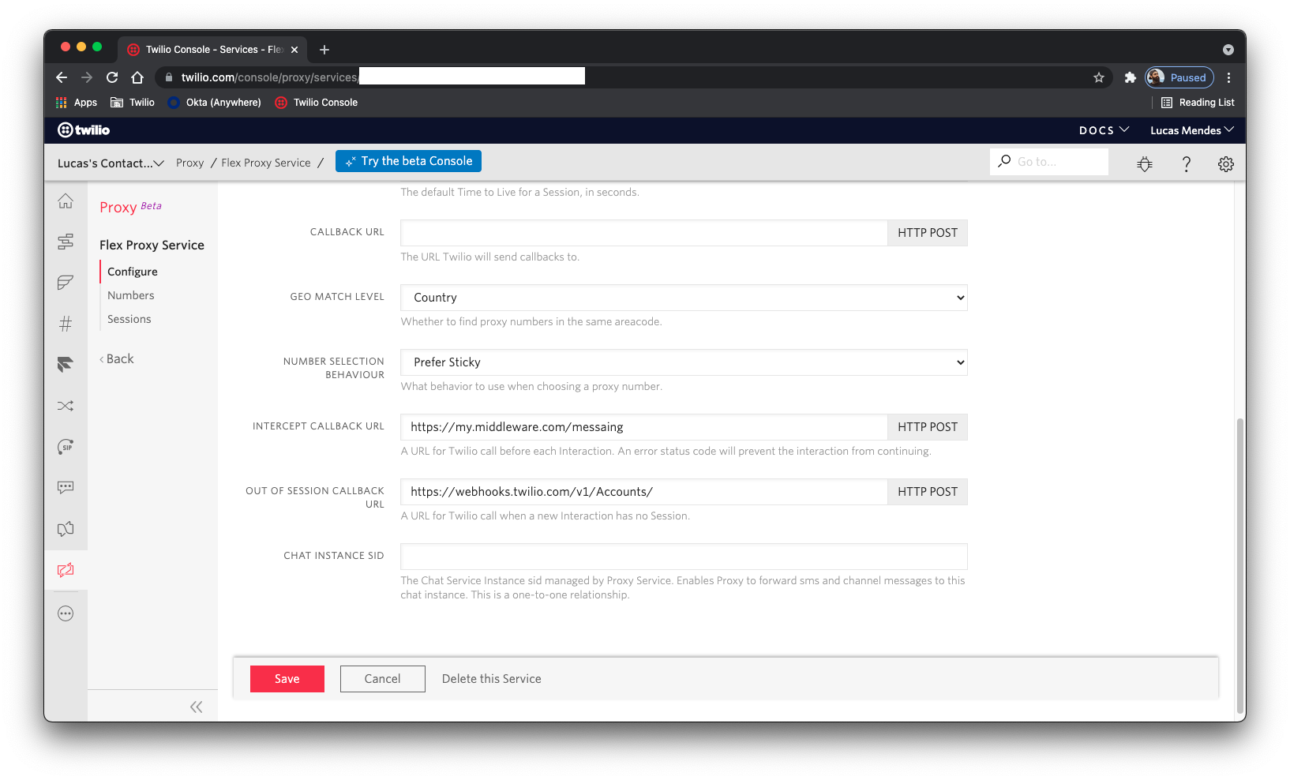The width and height of the screenshot is (1290, 780).
Task: Select Numbers in the Proxy service menu
Action: point(131,295)
